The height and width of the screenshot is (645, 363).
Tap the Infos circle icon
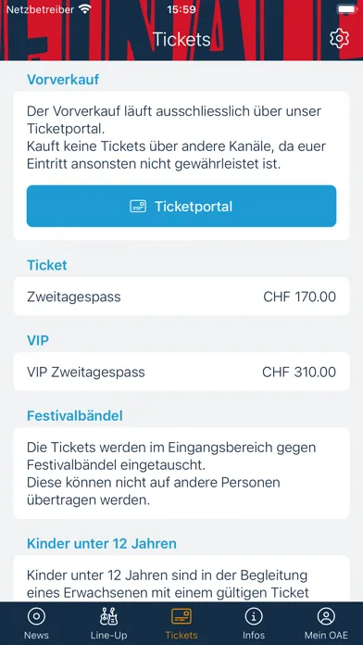click(254, 616)
